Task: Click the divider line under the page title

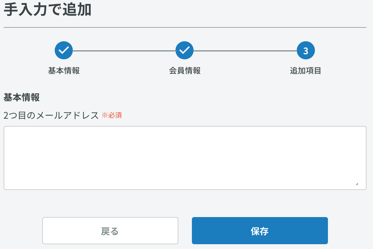Action: pos(185,27)
